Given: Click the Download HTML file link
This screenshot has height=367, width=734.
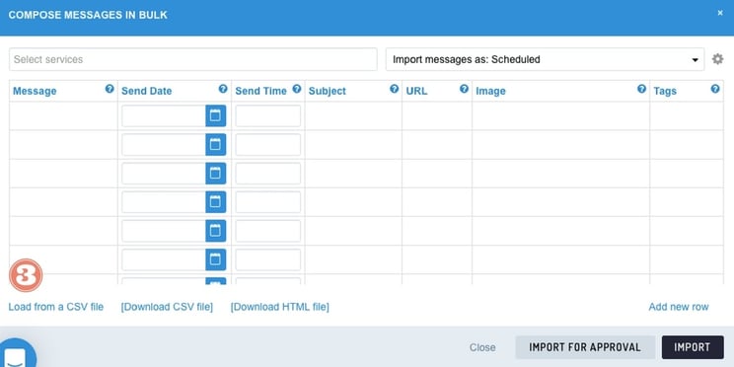Looking at the screenshot, I should coord(279,307).
